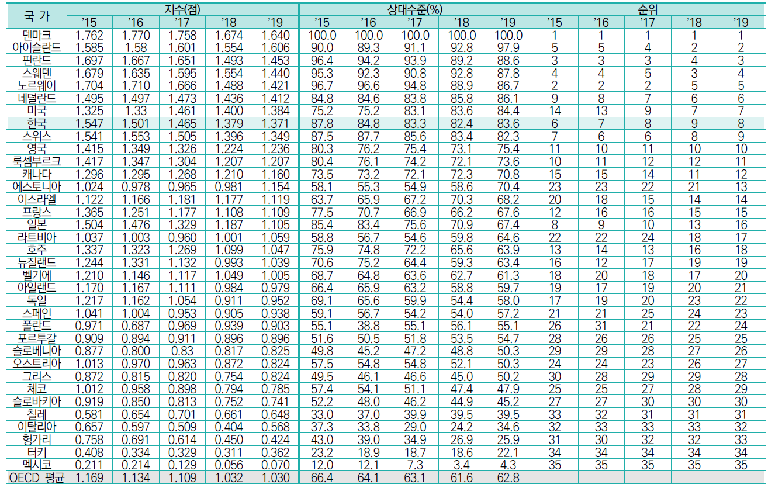Image resolution: width=775 pixels, height=495 pixels.
Task: Select 터키 '15 index value '0.408'
Action: pyautogui.click(x=89, y=453)
